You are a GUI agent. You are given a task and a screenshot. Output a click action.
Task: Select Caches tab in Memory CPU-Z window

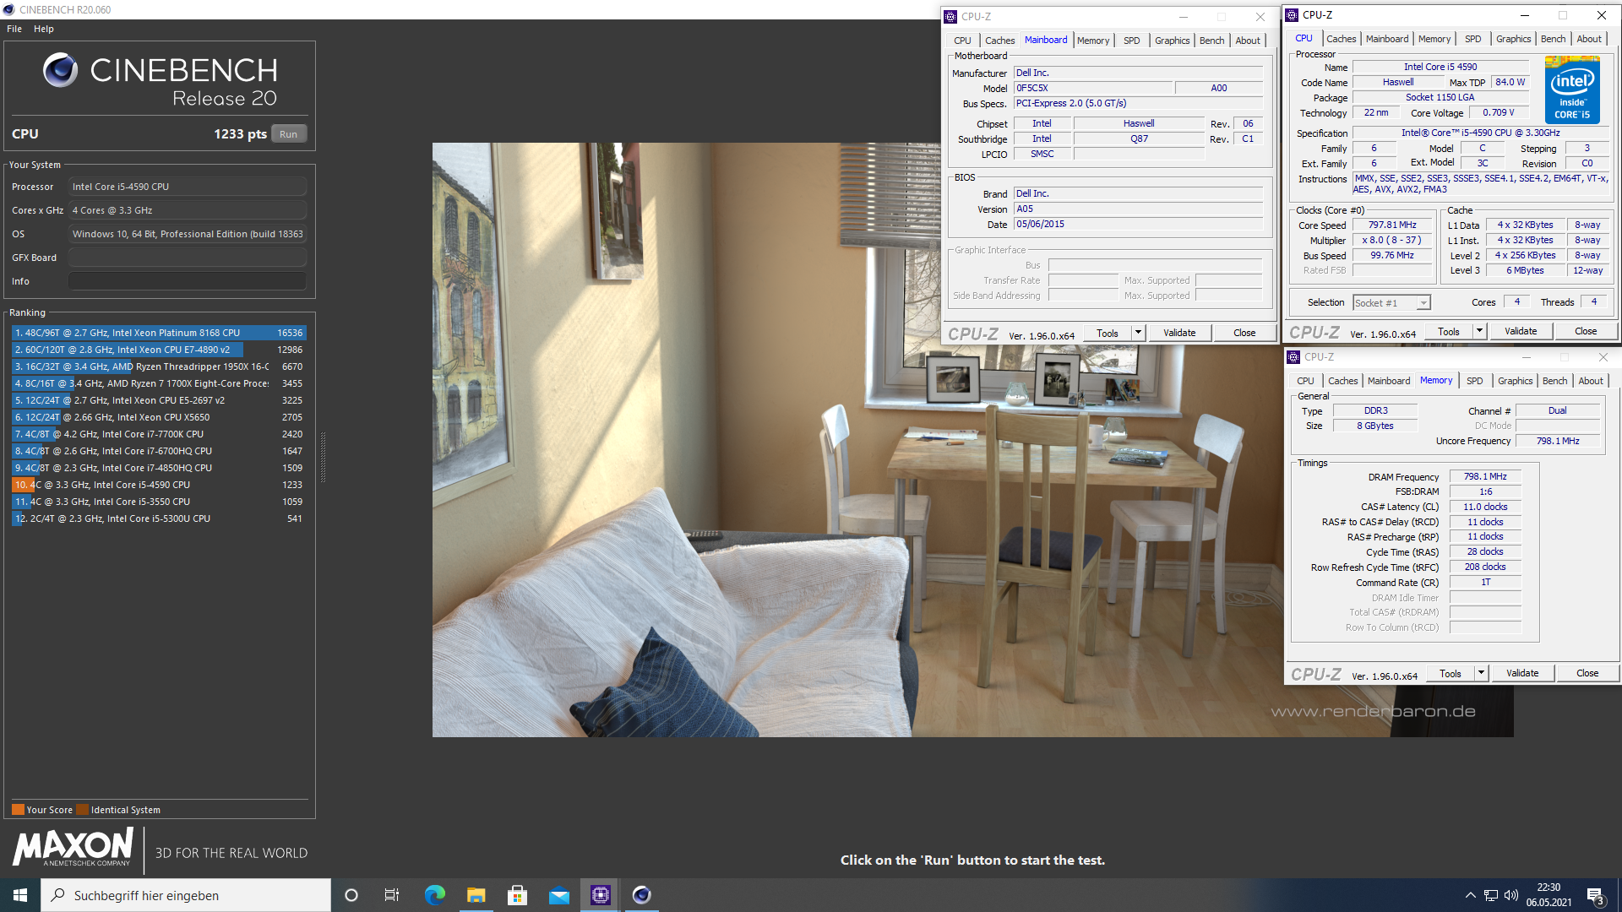click(1342, 381)
